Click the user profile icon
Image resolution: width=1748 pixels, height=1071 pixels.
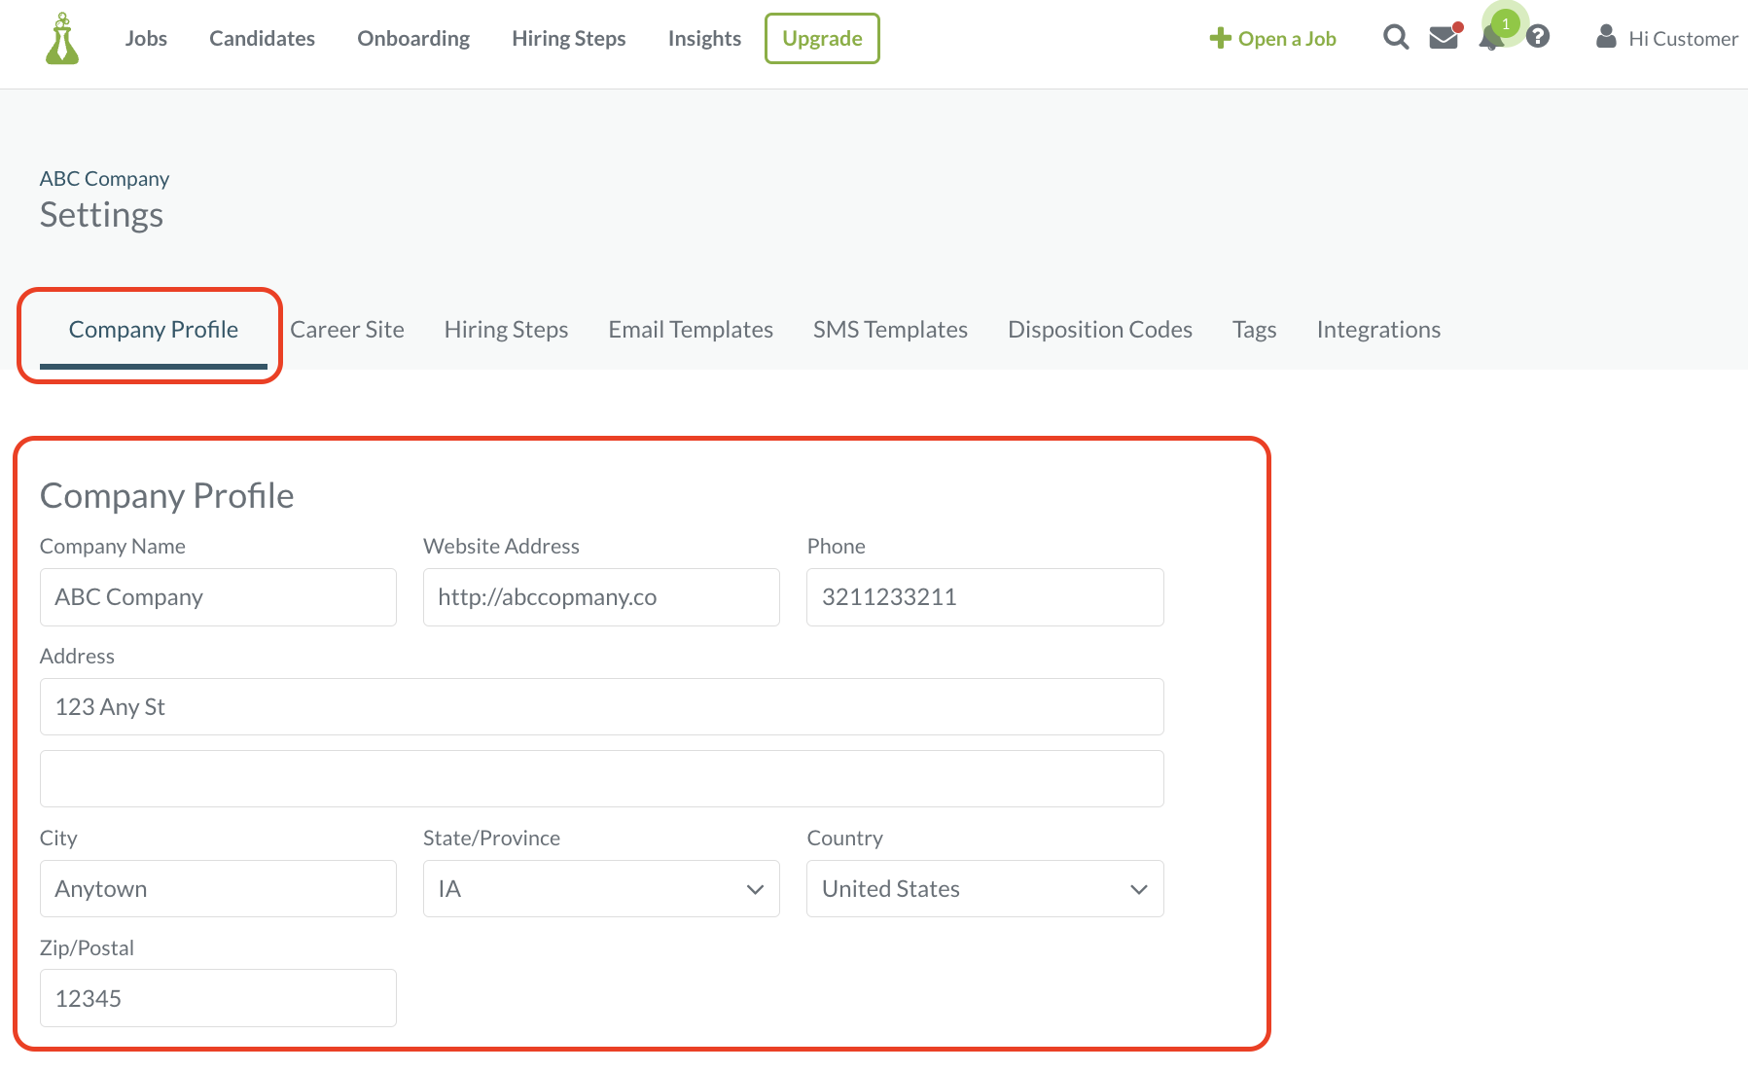click(1606, 37)
